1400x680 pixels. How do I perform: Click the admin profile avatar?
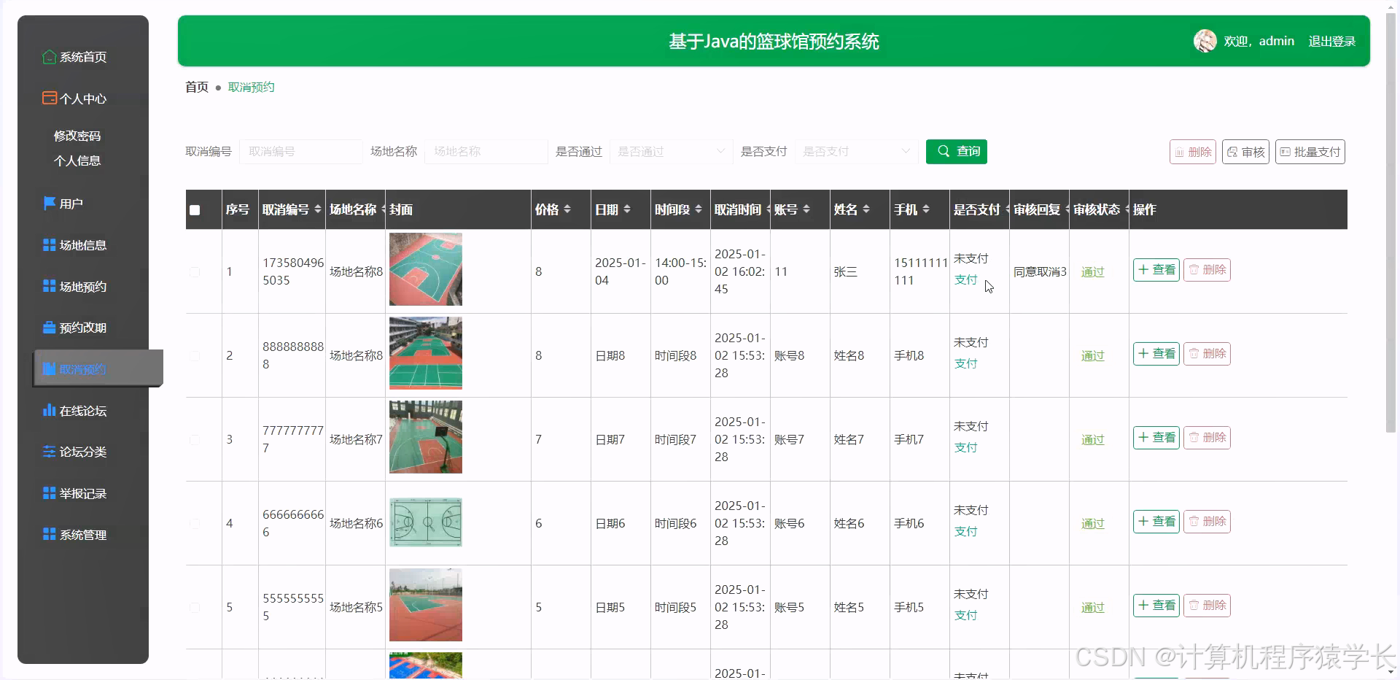pyautogui.click(x=1205, y=41)
